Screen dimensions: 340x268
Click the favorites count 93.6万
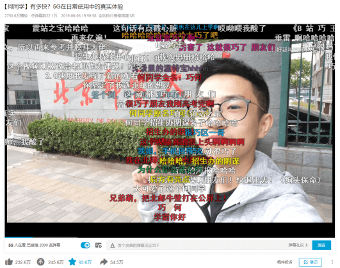coord(85,262)
